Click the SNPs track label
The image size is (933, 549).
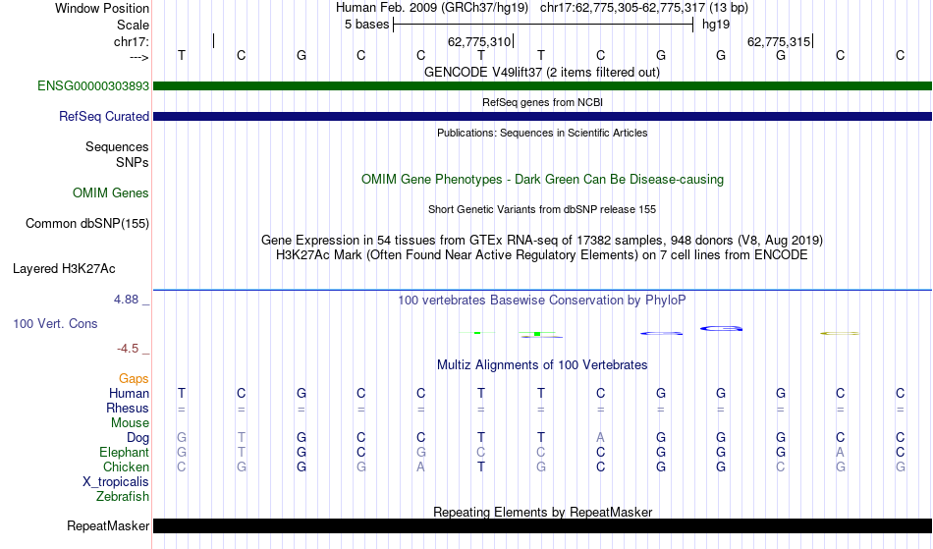point(133,162)
